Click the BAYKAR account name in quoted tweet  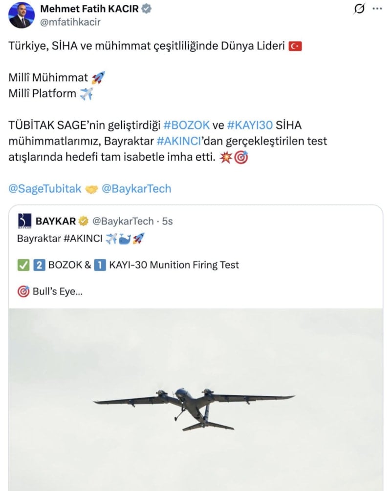(x=56, y=221)
